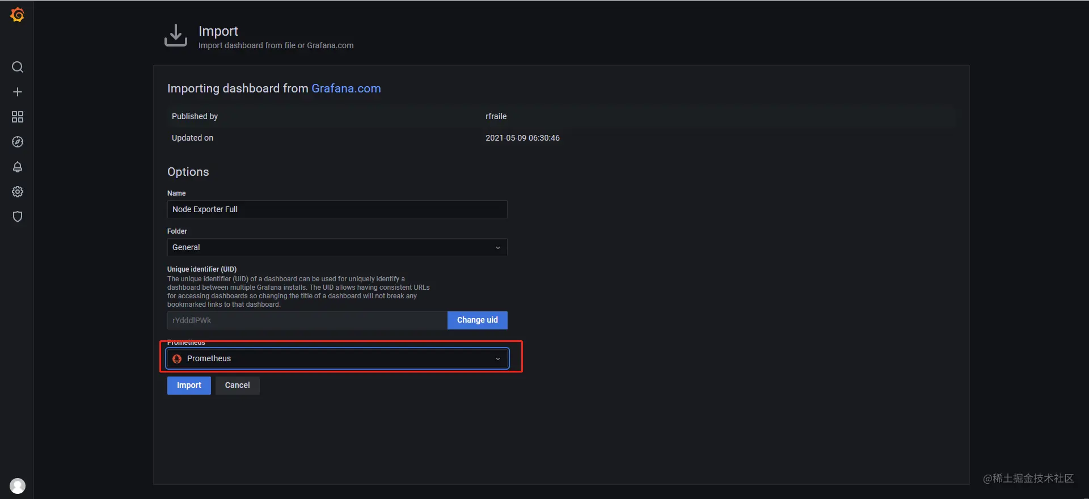
Task: Click the Change uid button
Action: coord(478,320)
